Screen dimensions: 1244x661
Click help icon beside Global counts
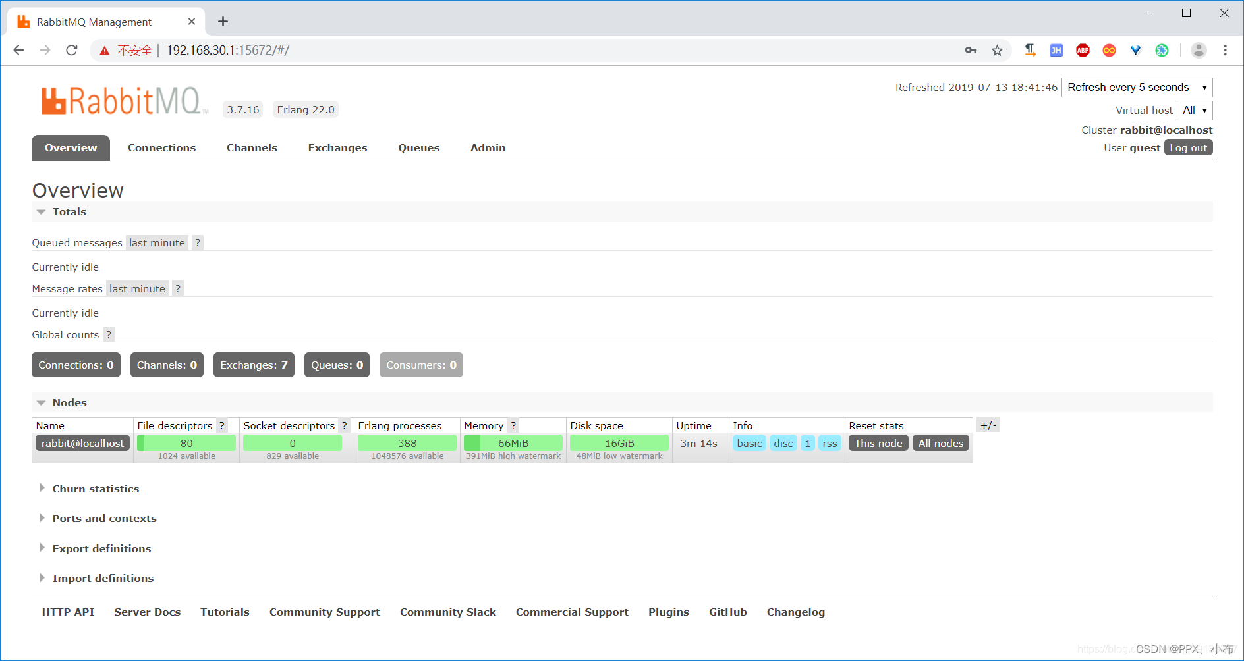[109, 334]
